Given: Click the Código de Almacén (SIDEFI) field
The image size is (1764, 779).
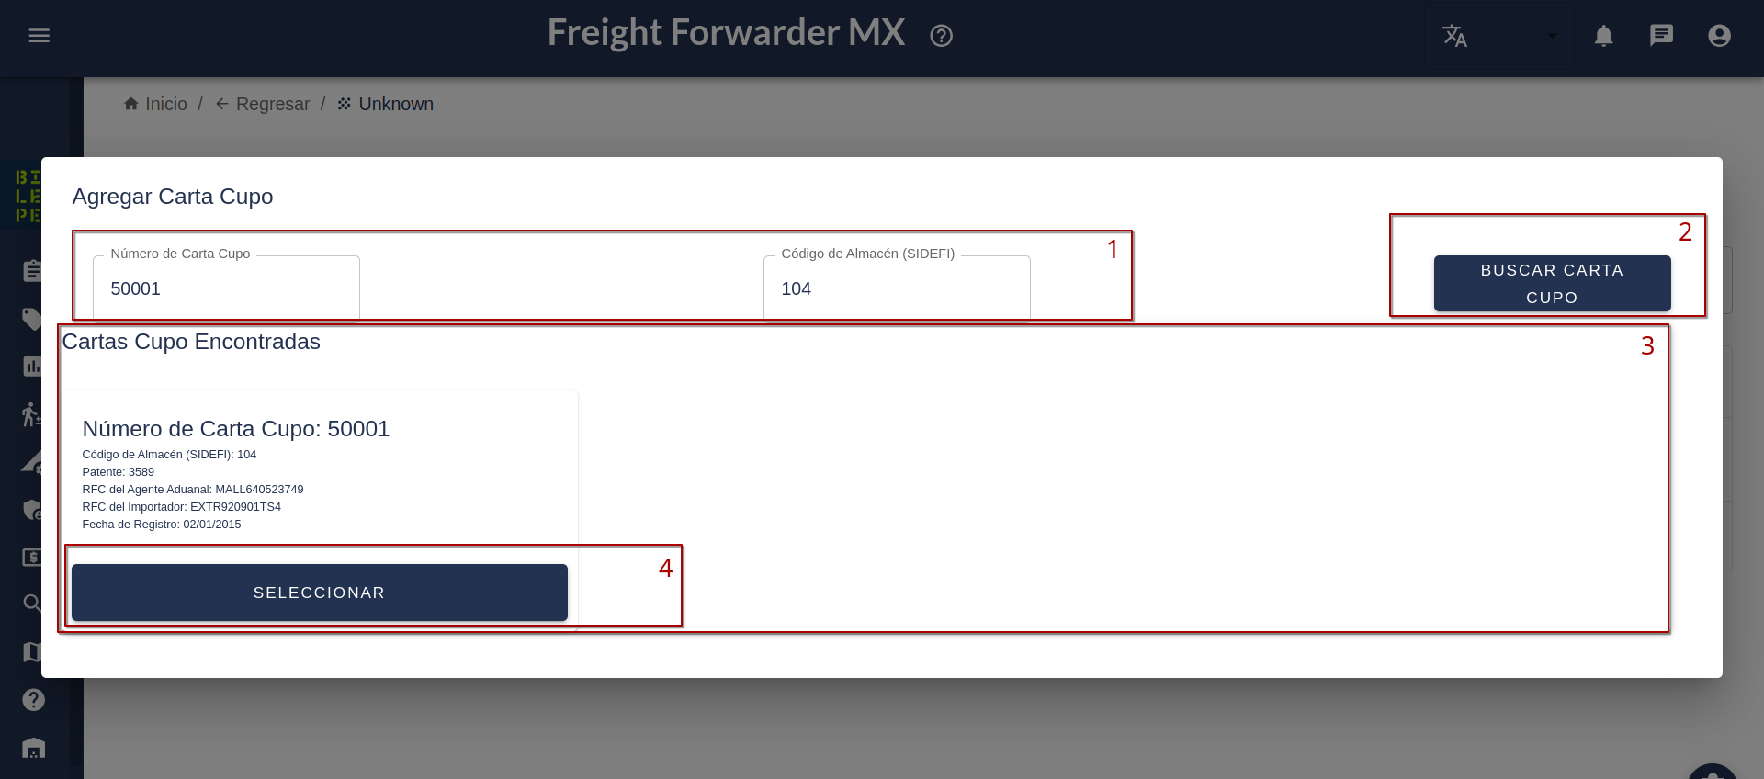Looking at the screenshot, I should pyautogui.click(x=897, y=288).
